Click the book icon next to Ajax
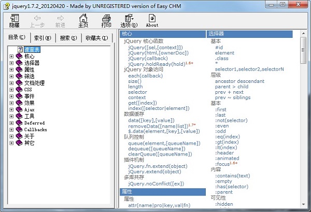 (19, 109)
